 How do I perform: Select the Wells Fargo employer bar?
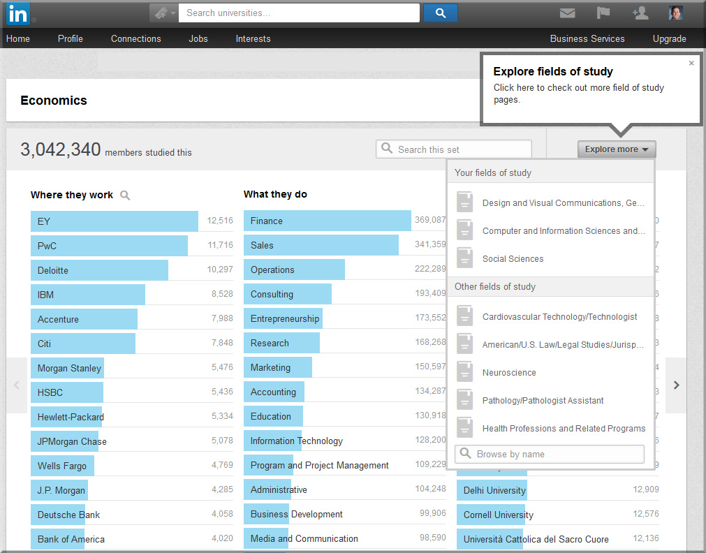[62, 466]
